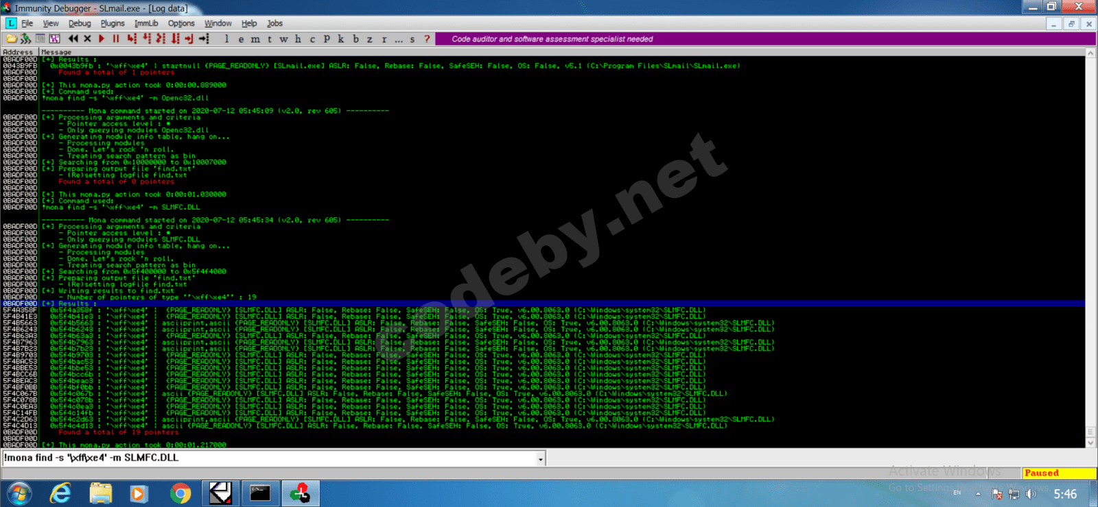The width and height of the screenshot is (1098, 507).
Task: Click the red Pause execution icon
Action: pos(116,39)
